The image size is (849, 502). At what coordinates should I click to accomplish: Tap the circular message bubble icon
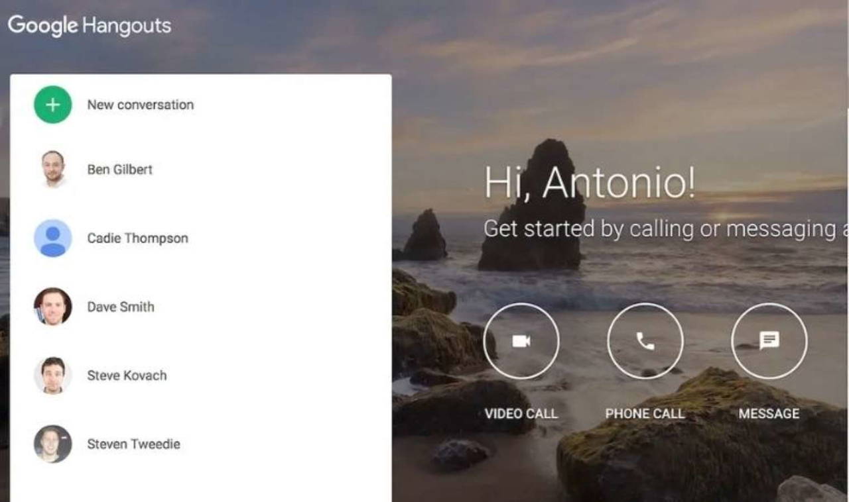pos(769,341)
